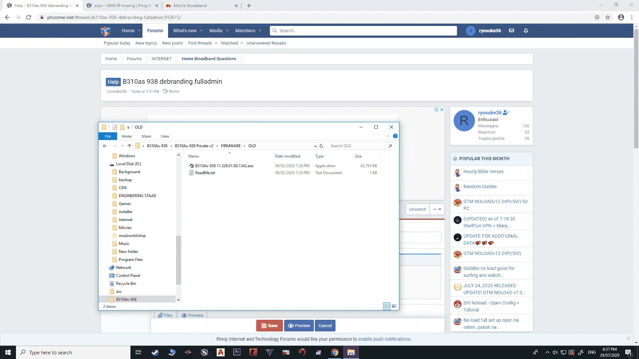Dismiss the push notification banner
639x359 pixels.
[x=628, y=338]
